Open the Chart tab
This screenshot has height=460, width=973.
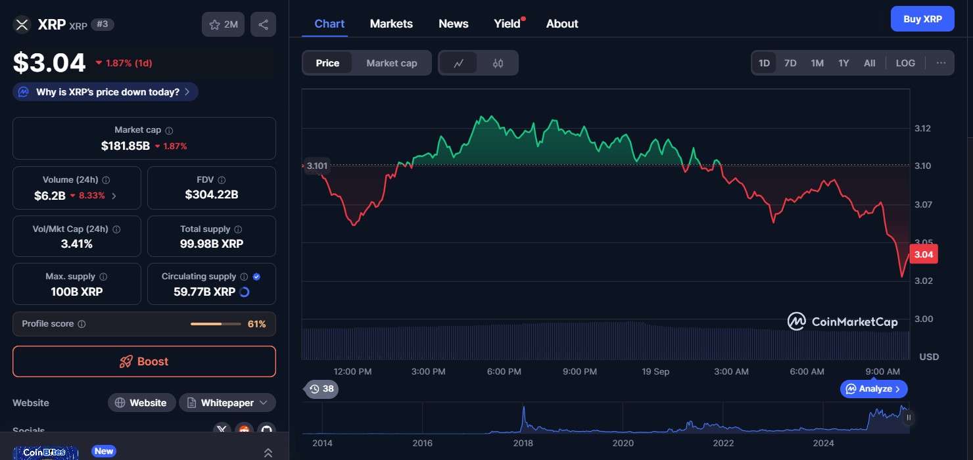pyautogui.click(x=329, y=24)
